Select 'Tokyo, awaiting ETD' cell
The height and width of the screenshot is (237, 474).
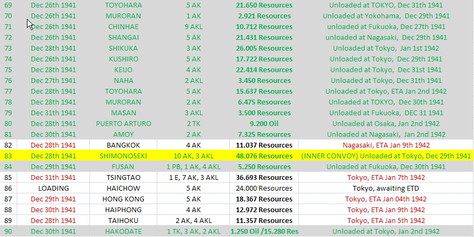tap(386, 189)
